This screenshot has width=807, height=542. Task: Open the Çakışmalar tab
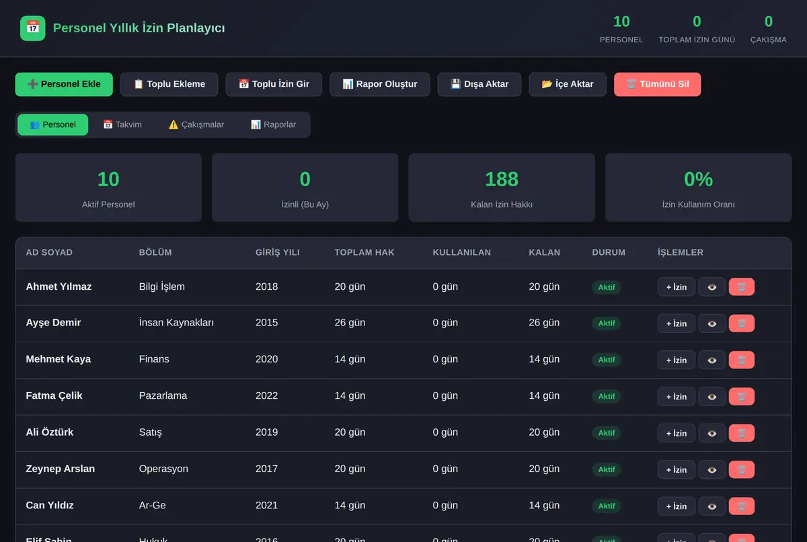196,124
